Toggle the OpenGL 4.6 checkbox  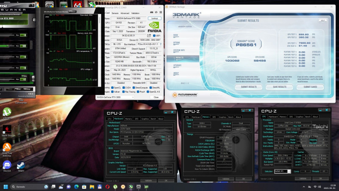147,92
